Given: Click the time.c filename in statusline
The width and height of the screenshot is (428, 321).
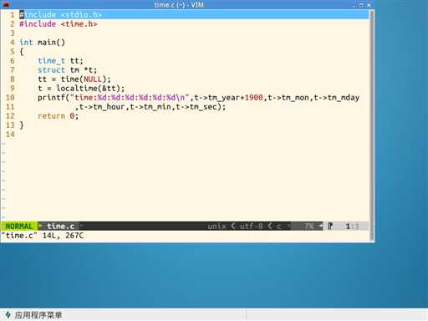Looking at the screenshot, I should [x=60, y=226].
